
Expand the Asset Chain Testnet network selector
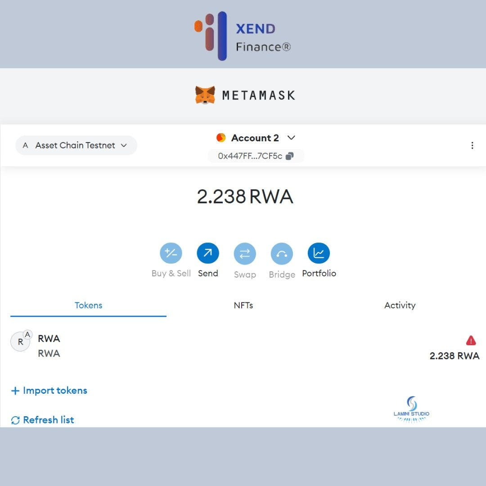[76, 145]
